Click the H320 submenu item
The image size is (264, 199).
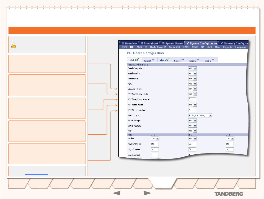[124, 47]
